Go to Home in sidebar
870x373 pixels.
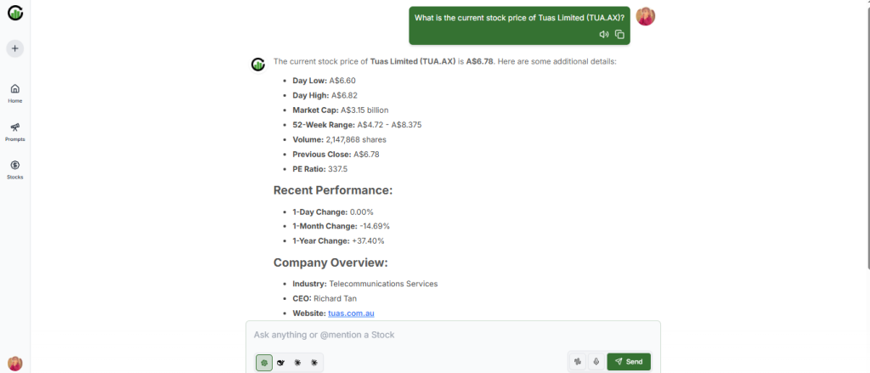tap(15, 93)
